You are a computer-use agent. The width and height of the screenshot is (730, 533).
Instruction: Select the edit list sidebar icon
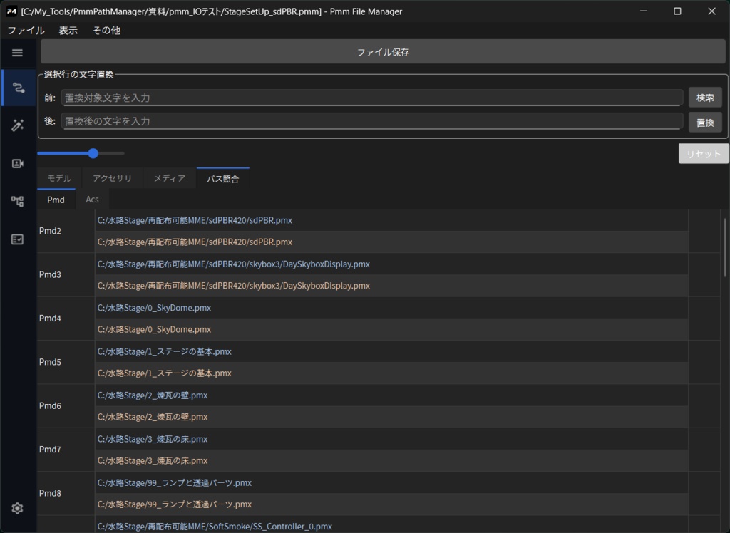pyautogui.click(x=16, y=239)
